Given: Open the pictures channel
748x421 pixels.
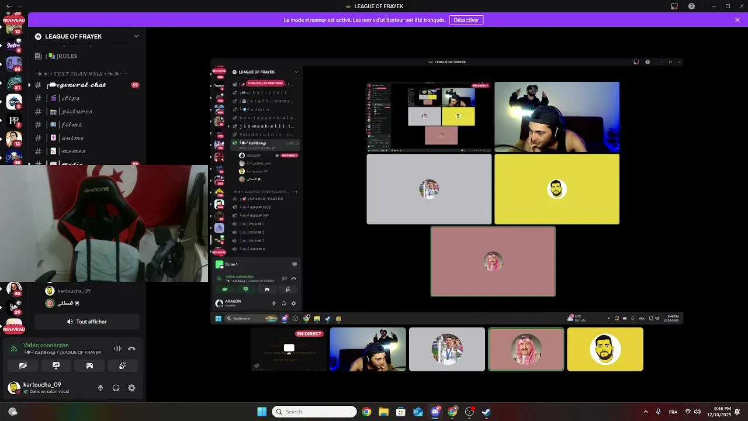Looking at the screenshot, I should point(86,112).
